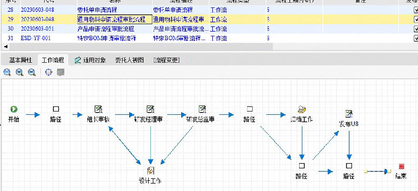Select the 设计工作 design node
This screenshot has height=191, width=418.
tap(150, 171)
